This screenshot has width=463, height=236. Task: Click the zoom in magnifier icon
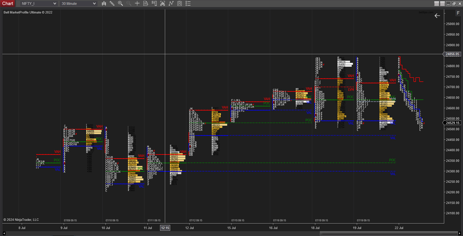point(120,3)
